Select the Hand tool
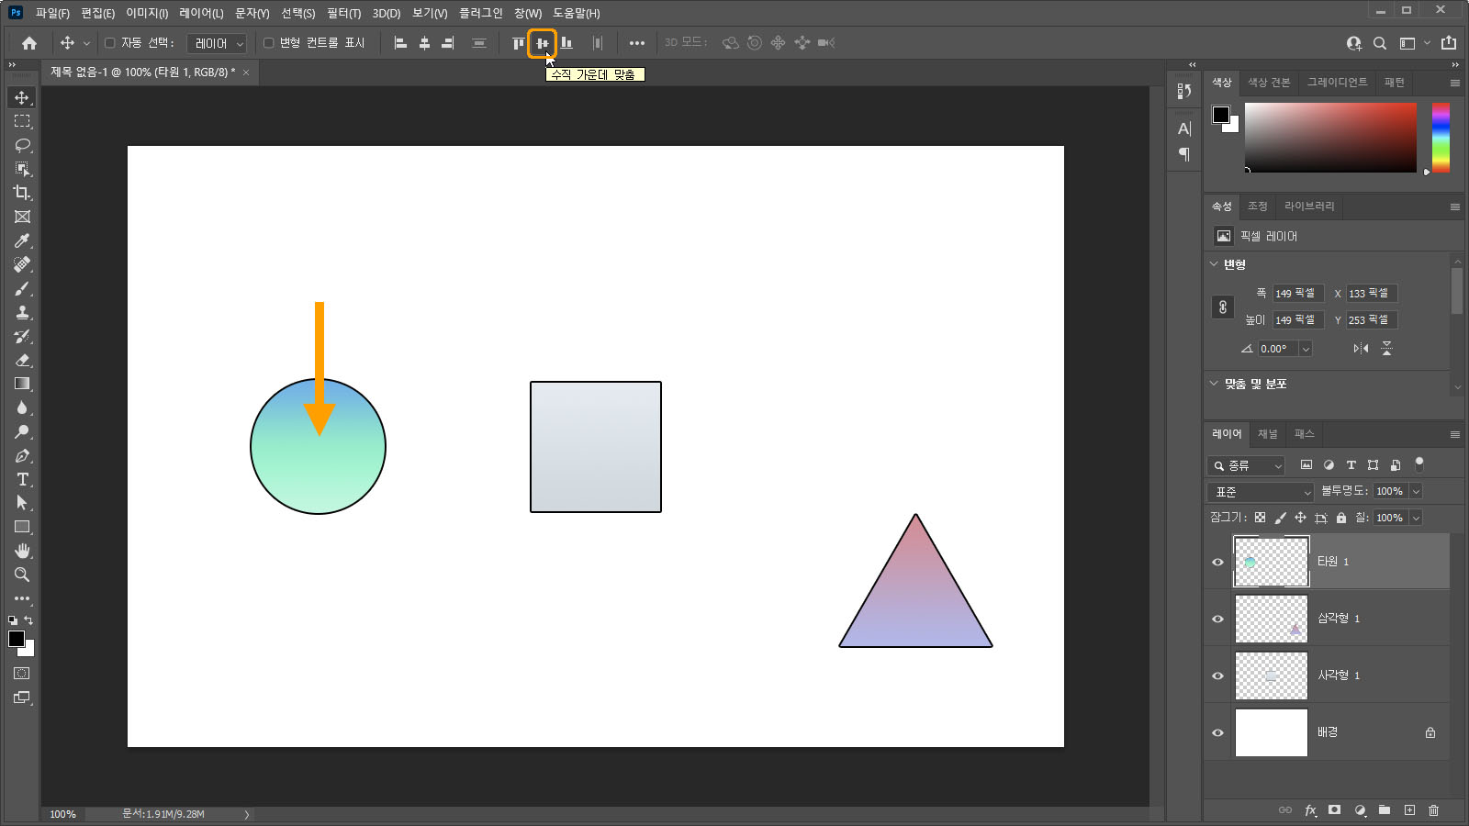The width and height of the screenshot is (1469, 826). [x=22, y=551]
